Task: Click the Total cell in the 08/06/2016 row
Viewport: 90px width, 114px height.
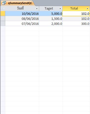Action: click(x=76, y=19)
